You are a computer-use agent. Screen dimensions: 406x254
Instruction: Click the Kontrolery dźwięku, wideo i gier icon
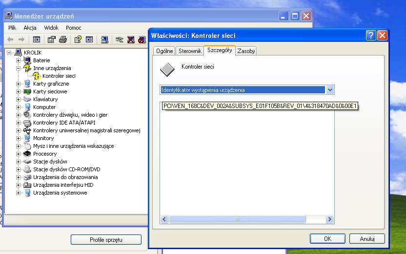pyautogui.click(x=27, y=115)
